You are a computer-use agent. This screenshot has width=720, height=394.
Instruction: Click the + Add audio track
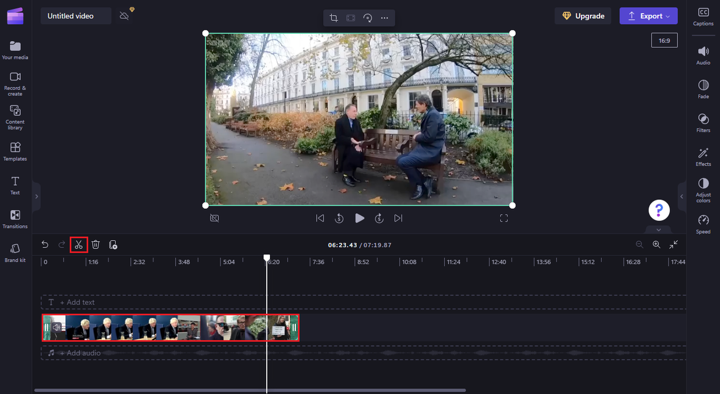tap(363, 353)
